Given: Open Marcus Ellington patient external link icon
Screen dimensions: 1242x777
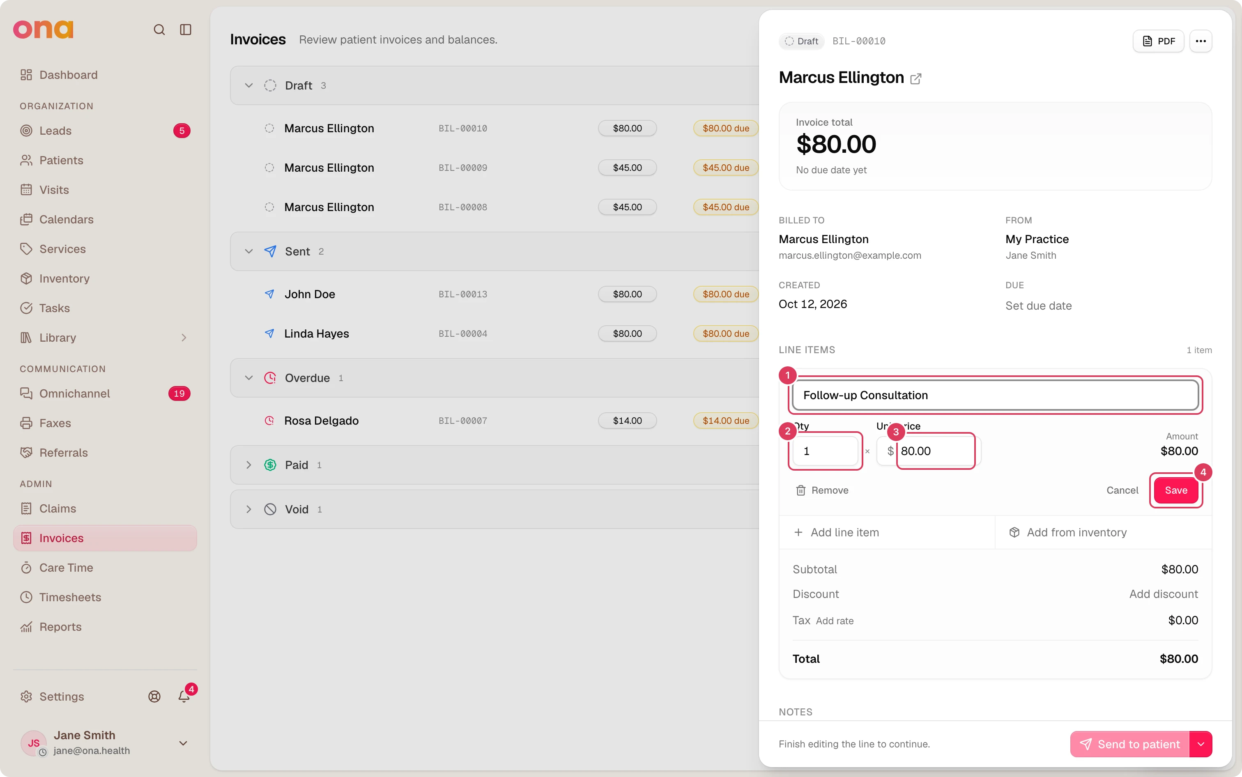Looking at the screenshot, I should (x=915, y=78).
